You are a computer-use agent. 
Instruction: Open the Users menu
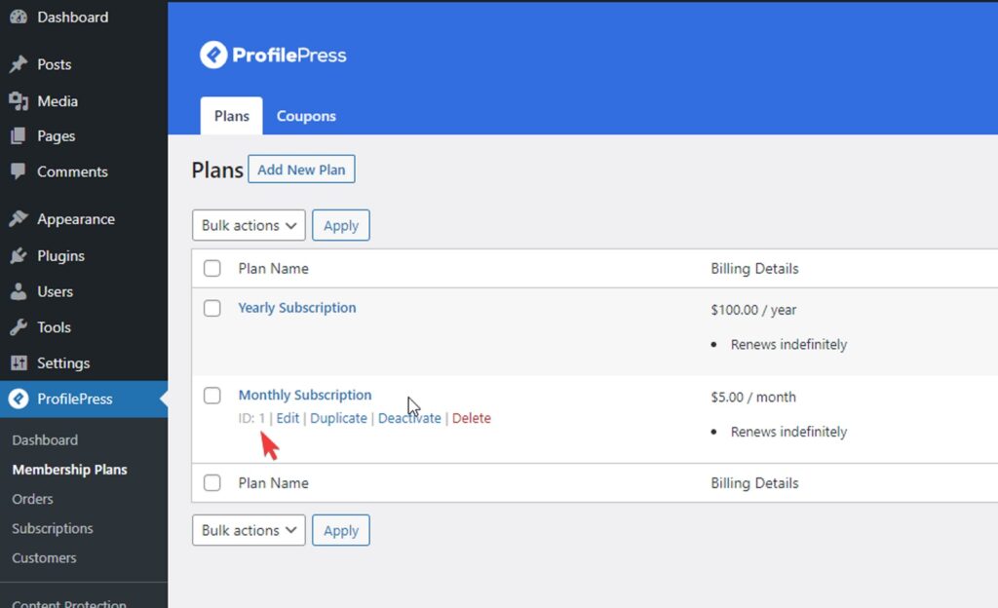tap(55, 291)
